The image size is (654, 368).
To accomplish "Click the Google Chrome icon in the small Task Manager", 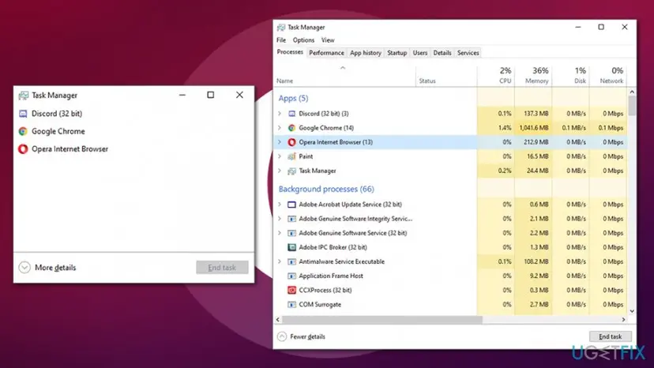I will (x=23, y=131).
